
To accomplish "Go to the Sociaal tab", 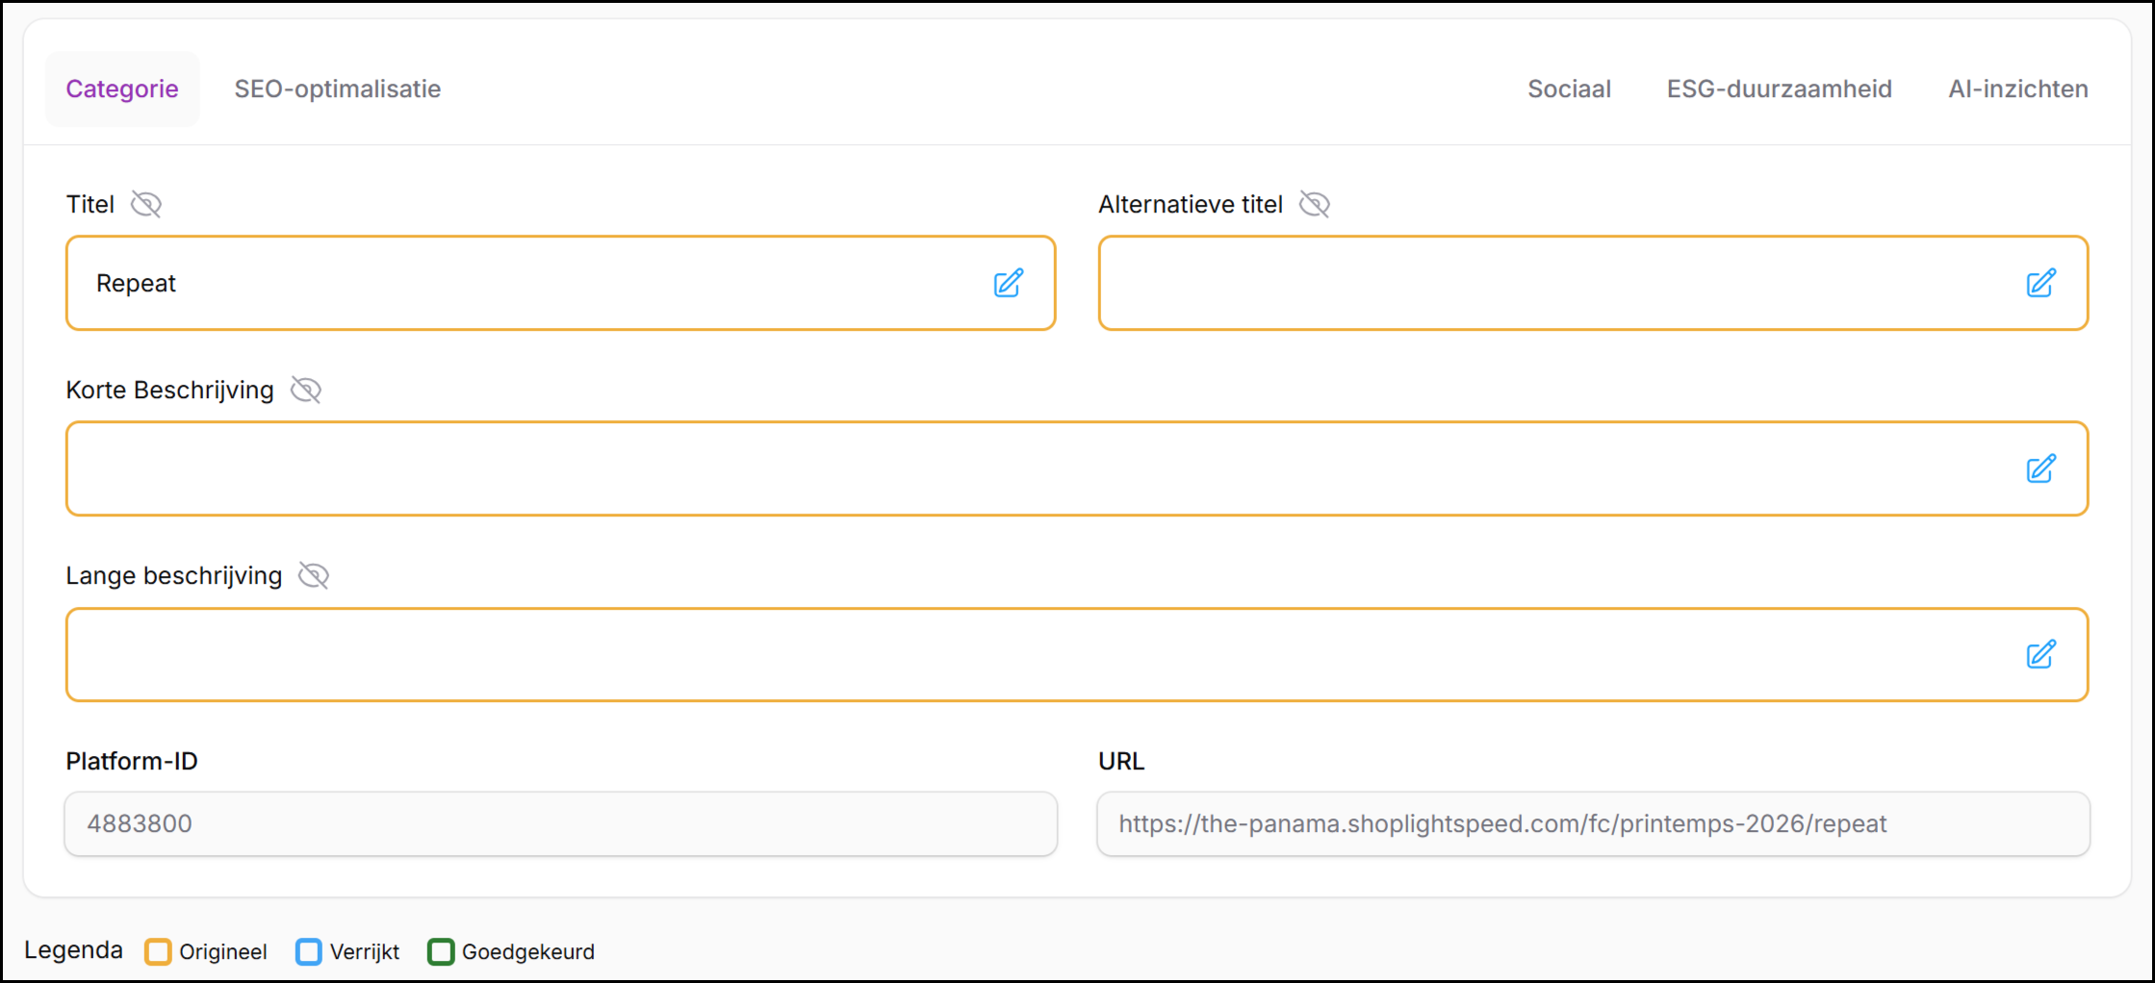I will coord(1569,88).
